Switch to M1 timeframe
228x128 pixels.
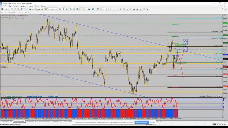point(2,12)
